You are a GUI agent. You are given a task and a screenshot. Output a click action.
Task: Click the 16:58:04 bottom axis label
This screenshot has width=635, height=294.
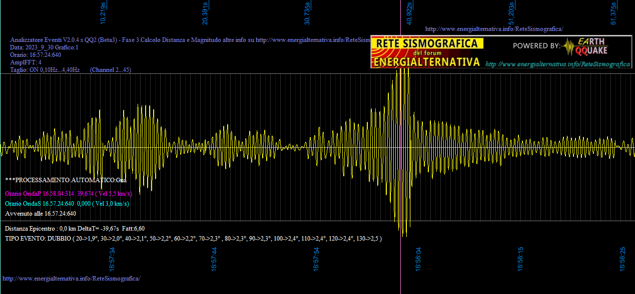(x=418, y=259)
